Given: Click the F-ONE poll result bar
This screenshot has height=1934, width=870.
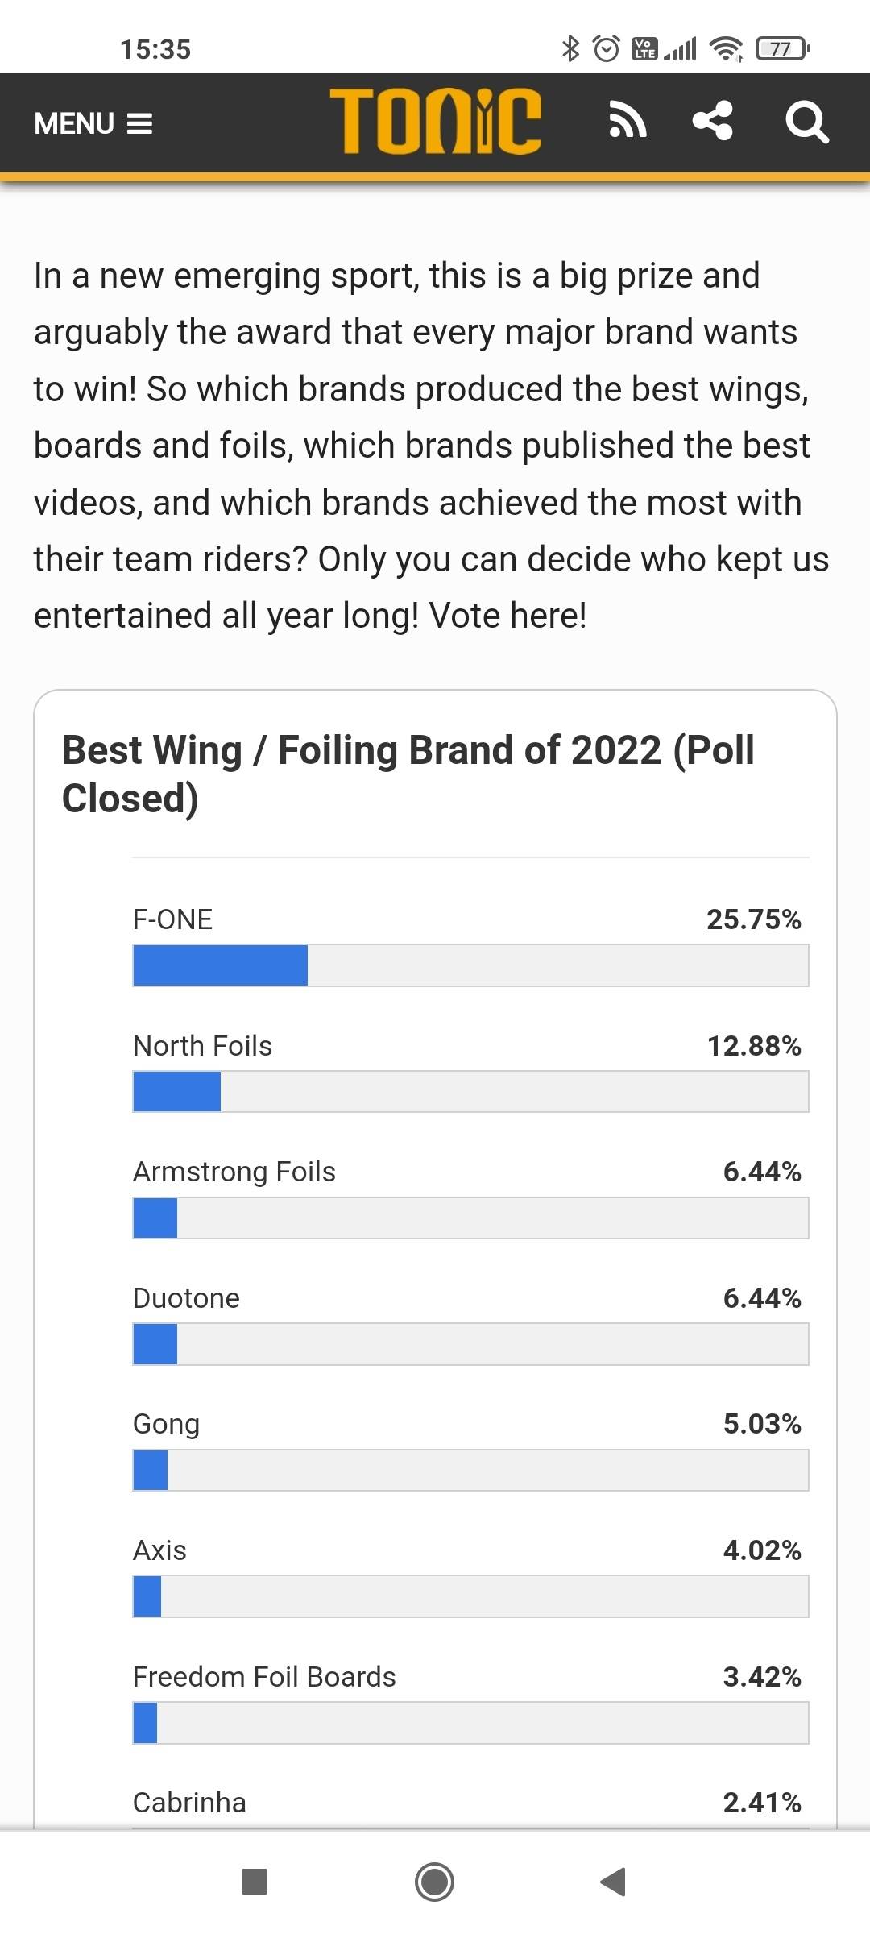Looking at the screenshot, I should point(470,965).
